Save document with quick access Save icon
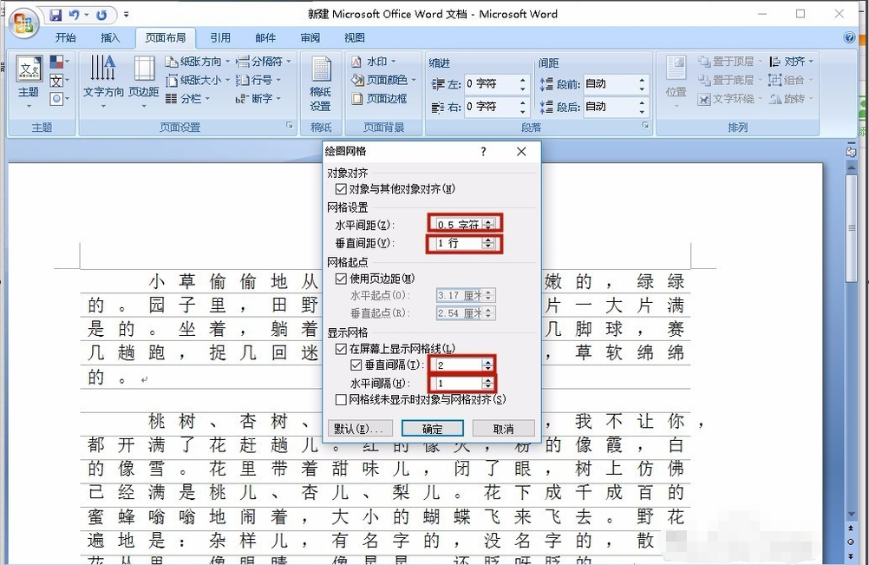The height and width of the screenshot is (565, 869). [x=56, y=15]
